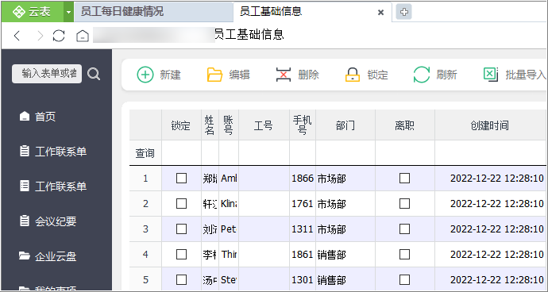The image size is (548, 292).
Task: Expand 企业云盘 folder in sidebar
Action: click(48, 256)
